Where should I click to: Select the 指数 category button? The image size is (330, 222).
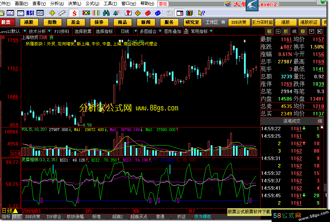[52, 22]
